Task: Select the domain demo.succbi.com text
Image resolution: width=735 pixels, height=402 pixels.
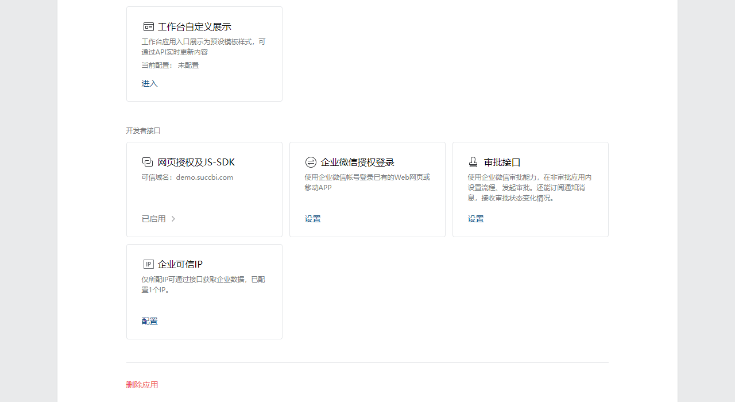Action: click(204, 177)
